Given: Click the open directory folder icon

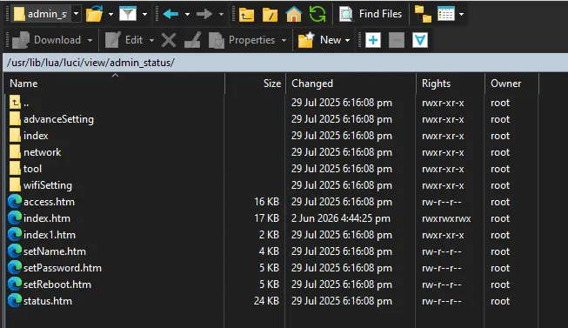Looking at the screenshot, I should coord(95,14).
